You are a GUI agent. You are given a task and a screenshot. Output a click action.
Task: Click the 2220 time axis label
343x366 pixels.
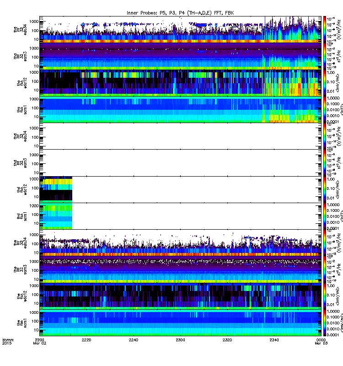pos(86,340)
